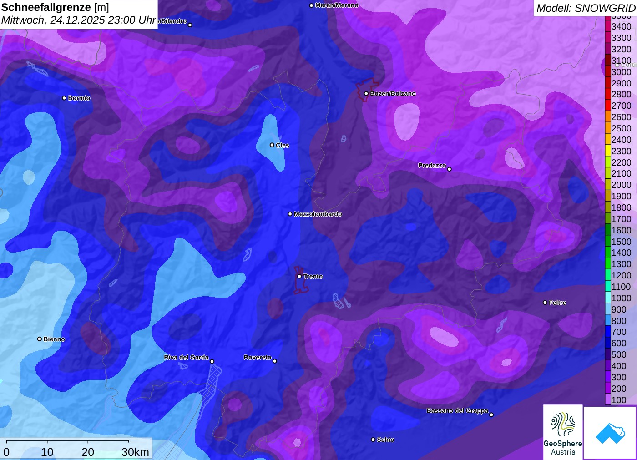
Task: Click the Modell: SNOWGRID label
Action: [586, 8]
